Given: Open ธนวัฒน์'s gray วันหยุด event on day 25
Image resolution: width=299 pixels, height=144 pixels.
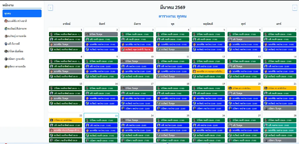Looking at the screenshot, I should [x=173, y=135].
